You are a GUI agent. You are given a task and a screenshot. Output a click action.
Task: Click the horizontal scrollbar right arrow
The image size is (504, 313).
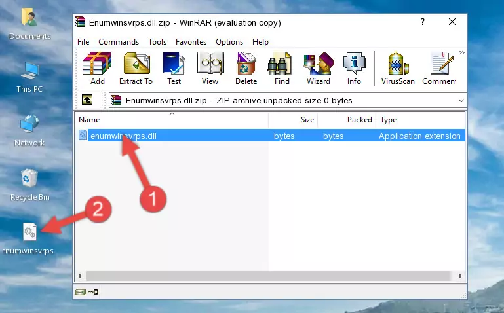459,276
